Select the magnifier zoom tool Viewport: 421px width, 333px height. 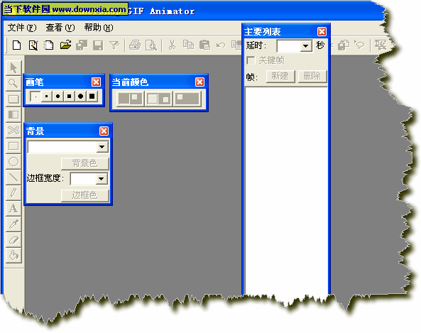(x=13, y=84)
